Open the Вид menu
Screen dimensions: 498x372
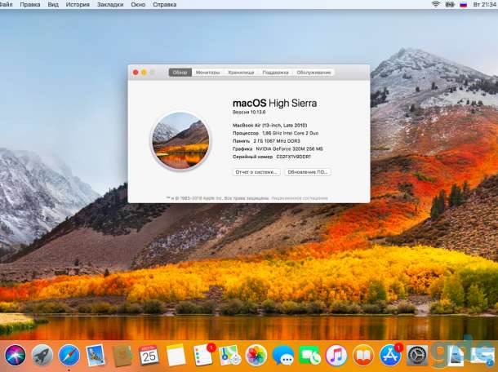(x=53, y=4)
